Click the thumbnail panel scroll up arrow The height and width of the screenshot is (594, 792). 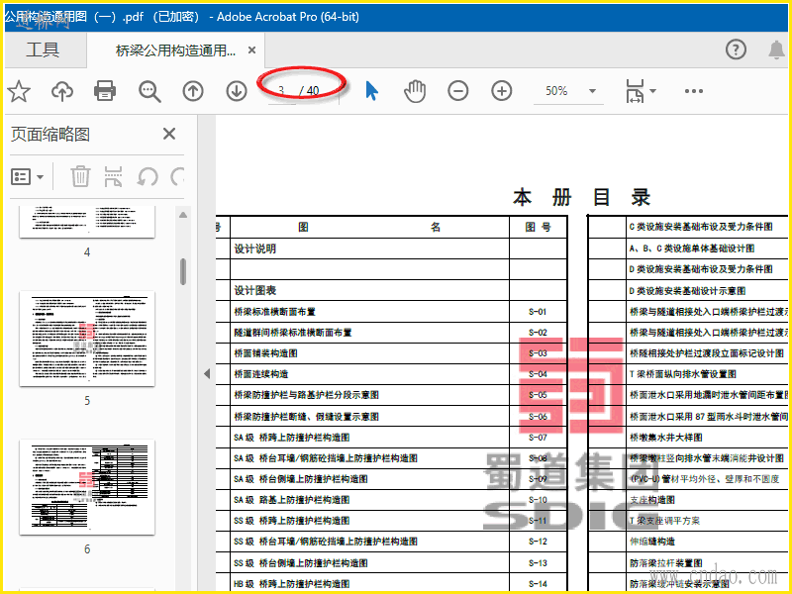(183, 215)
